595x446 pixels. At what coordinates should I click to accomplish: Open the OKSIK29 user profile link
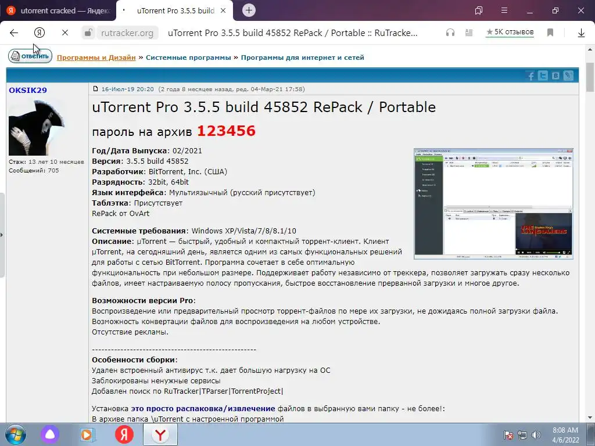coord(28,90)
